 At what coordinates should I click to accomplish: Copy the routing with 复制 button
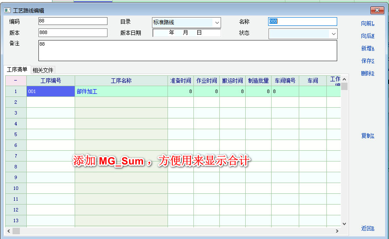pos(367,136)
